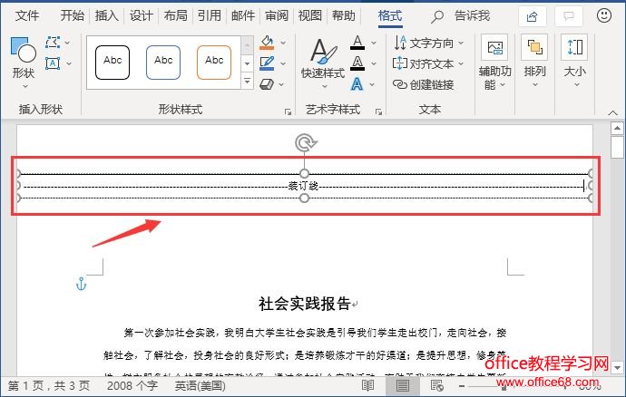Image resolution: width=626 pixels, height=397 pixels.
Task: Select the black outline Abc shape style
Action: pos(112,63)
